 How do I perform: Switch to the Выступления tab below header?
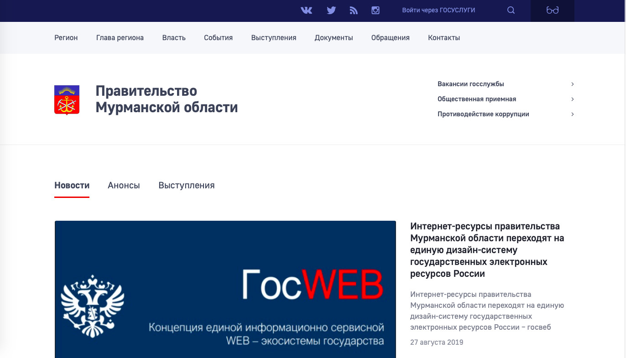187,185
